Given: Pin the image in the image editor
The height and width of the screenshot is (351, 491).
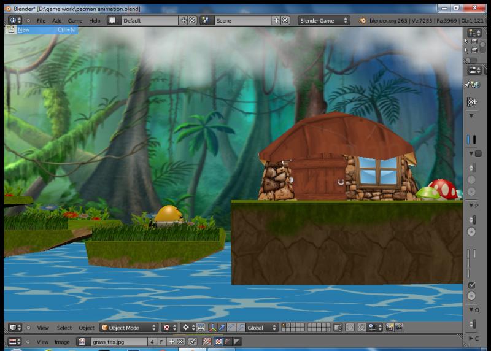Looking at the screenshot, I should coord(193,342).
